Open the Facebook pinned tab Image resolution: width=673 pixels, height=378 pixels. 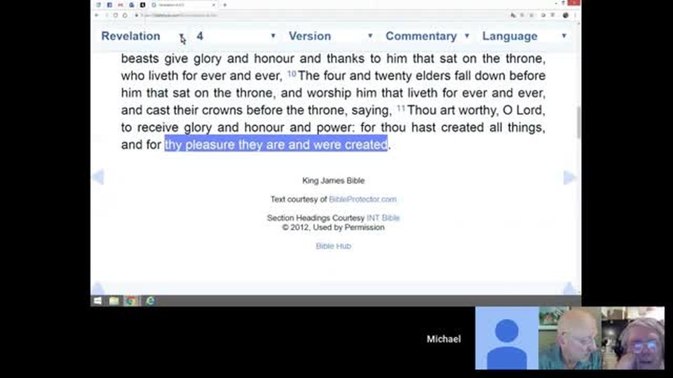[109, 5]
